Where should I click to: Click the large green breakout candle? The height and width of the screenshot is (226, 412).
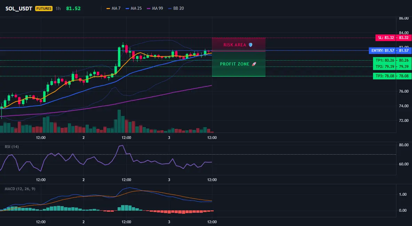click(x=119, y=57)
